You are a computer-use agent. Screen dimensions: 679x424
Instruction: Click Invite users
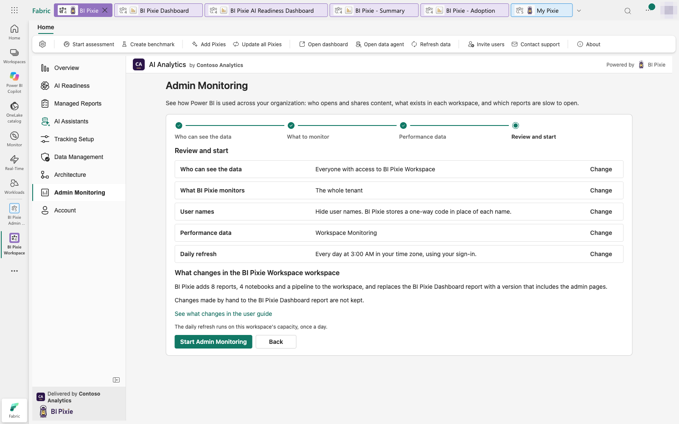tap(486, 44)
